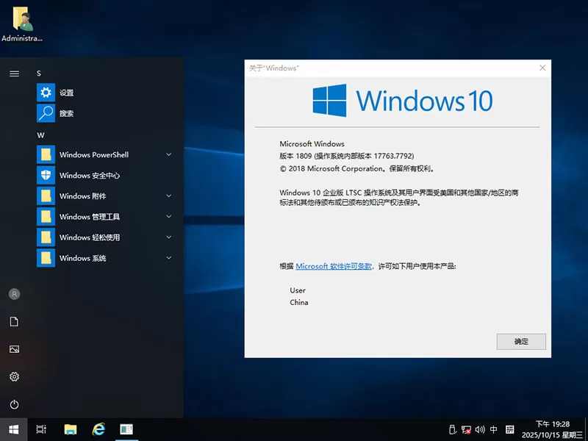Open the Microsoft 软件许可条款 link
Image resolution: width=588 pixels, height=441 pixels.
pos(334,266)
